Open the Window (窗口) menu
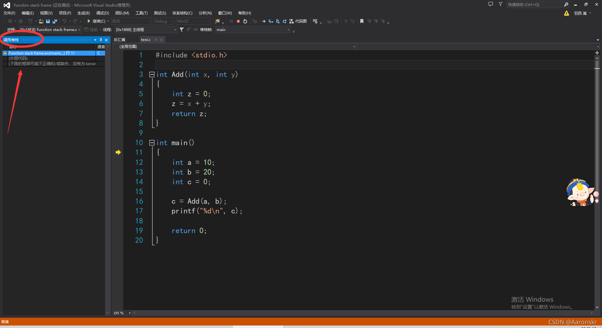The height and width of the screenshot is (328, 602). pos(225,13)
